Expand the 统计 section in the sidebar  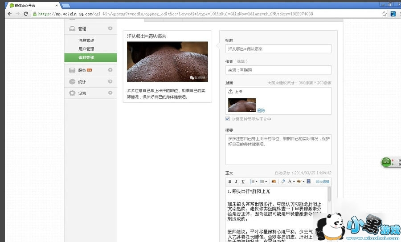(x=110, y=82)
